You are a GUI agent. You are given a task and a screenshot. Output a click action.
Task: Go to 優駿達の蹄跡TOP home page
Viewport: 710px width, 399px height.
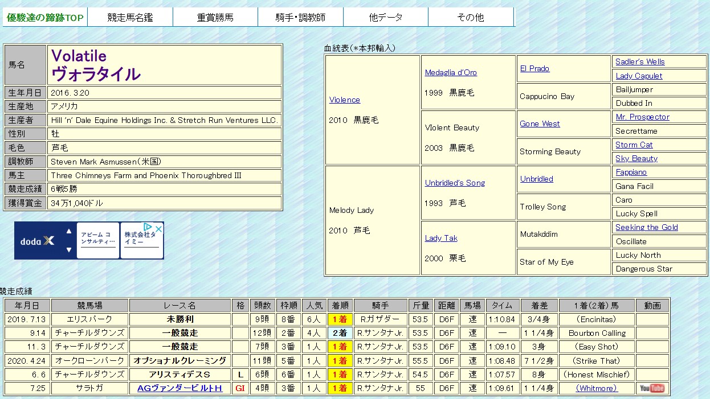coord(45,18)
